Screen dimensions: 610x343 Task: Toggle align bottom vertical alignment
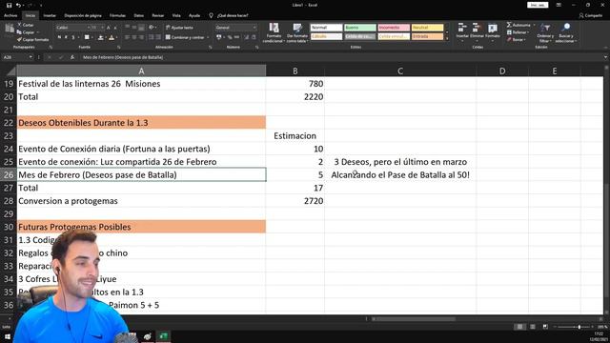coord(141,28)
